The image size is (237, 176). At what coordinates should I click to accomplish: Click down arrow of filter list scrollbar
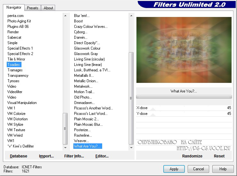(x=131, y=148)
